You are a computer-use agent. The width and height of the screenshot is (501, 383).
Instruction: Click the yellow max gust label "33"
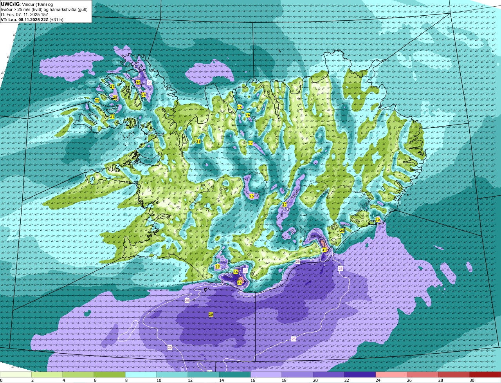[218, 267]
